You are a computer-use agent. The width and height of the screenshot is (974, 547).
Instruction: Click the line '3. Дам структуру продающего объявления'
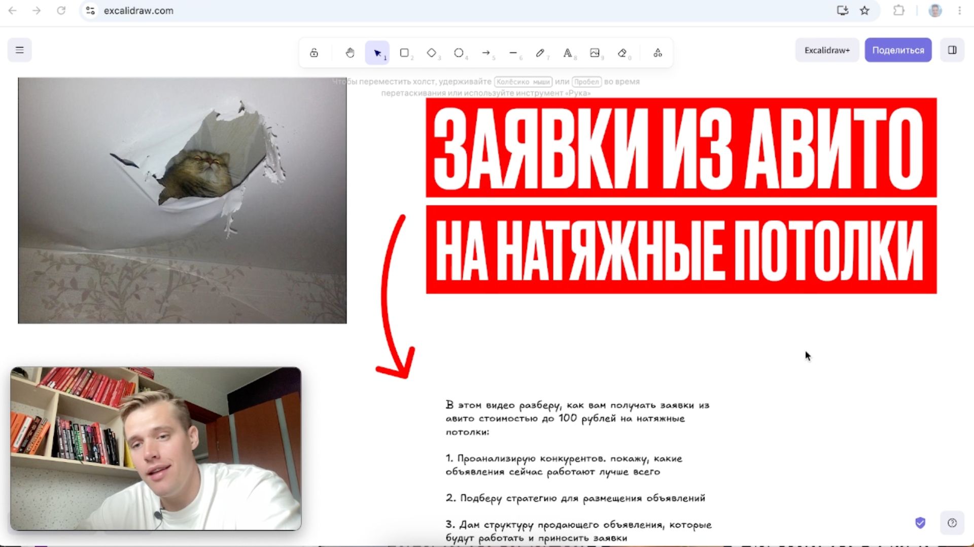pyautogui.click(x=578, y=531)
